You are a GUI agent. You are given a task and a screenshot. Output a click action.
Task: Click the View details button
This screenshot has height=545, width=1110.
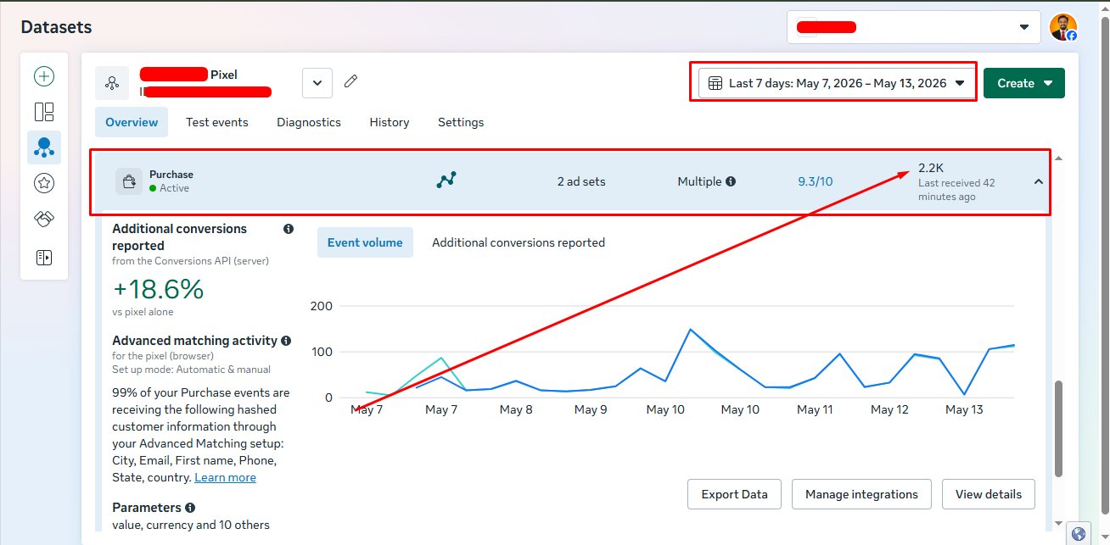tap(989, 494)
